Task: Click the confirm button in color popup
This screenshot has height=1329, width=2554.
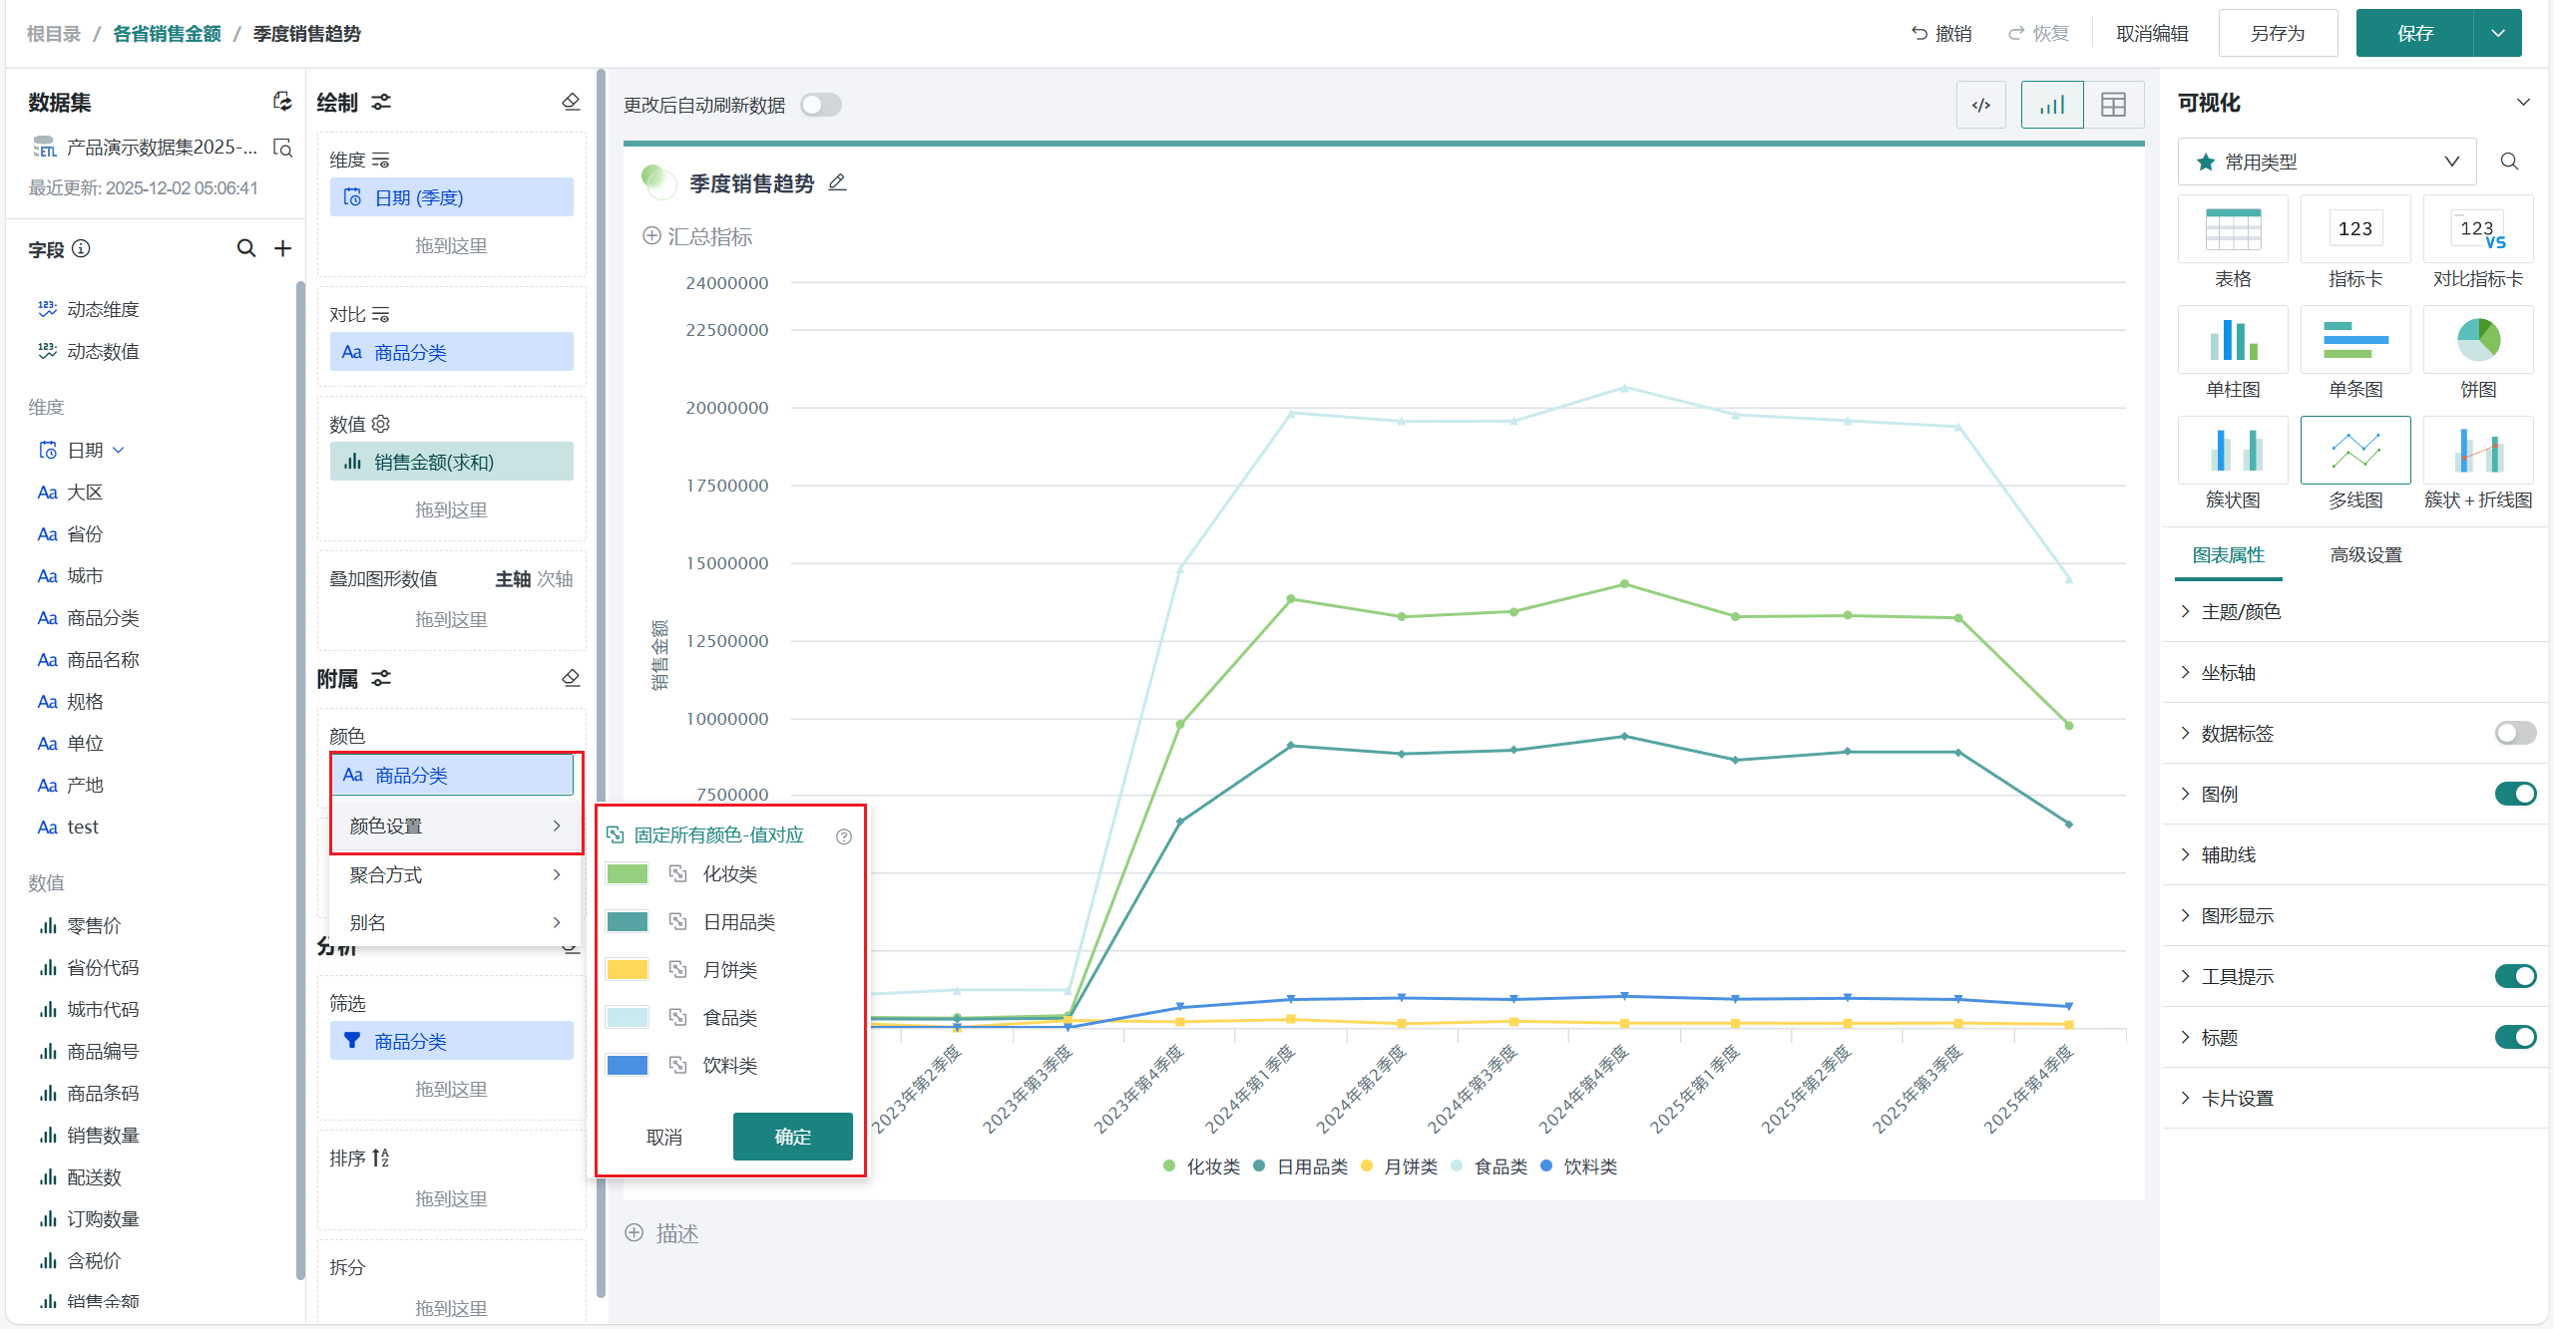Action: (x=792, y=1137)
